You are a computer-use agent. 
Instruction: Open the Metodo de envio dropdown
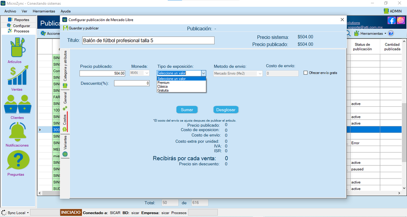coord(238,73)
